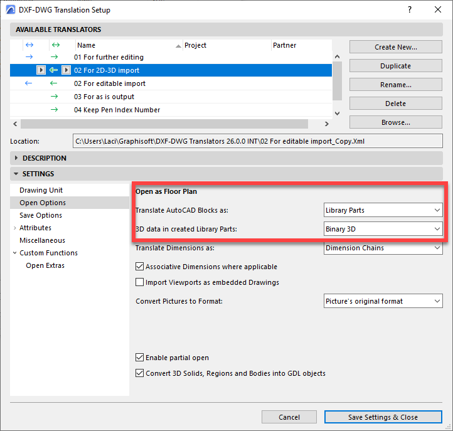Sort translators by the Name column sort arrow

point(178,46)
